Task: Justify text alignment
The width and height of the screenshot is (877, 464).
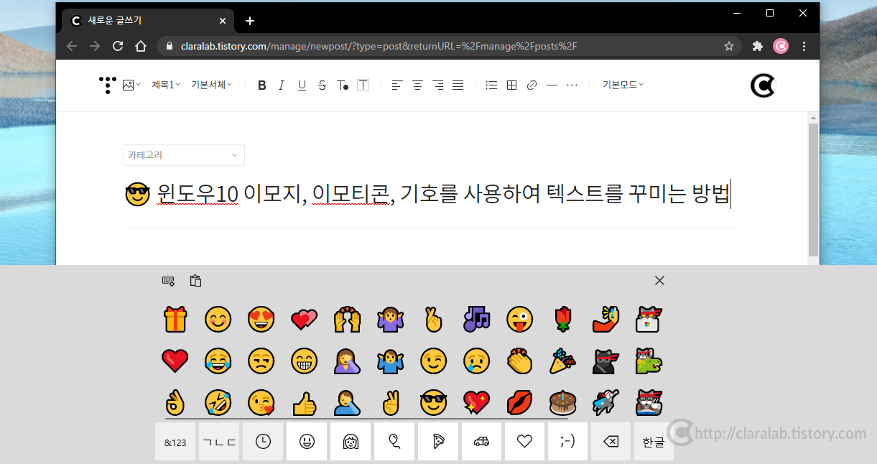Action: tap(458, 85)
